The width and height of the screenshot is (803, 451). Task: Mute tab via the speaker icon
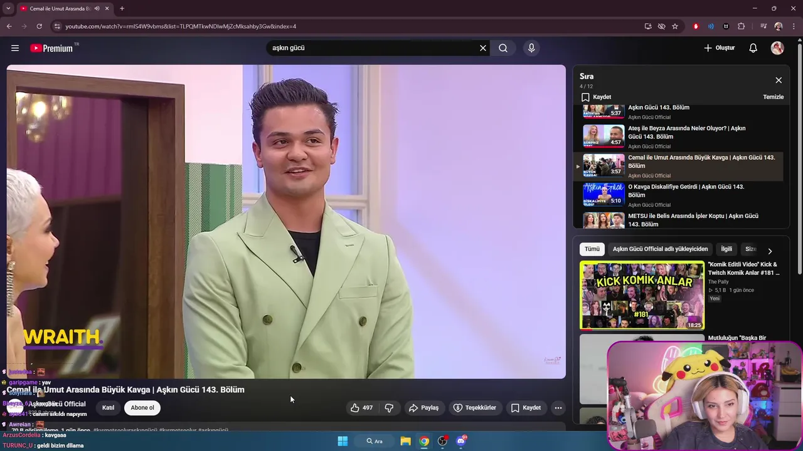[x=97, y=9]
